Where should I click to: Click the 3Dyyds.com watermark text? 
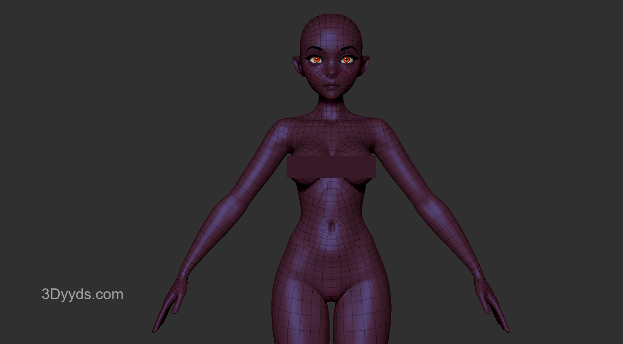tap(82, 295)
